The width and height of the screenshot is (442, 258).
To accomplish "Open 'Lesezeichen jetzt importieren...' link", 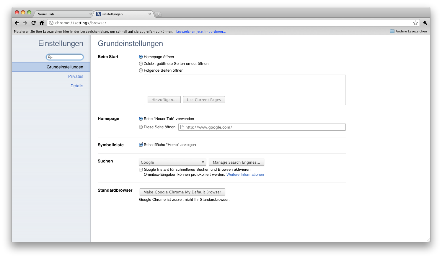I will click(x=201, y=32).
